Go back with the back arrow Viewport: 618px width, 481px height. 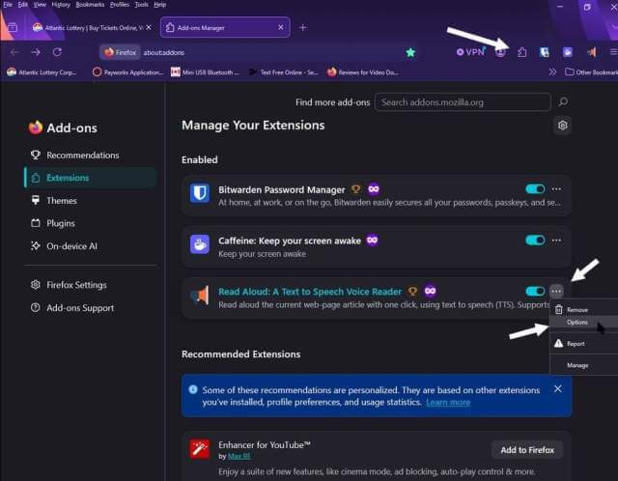[x=14, y=52]
